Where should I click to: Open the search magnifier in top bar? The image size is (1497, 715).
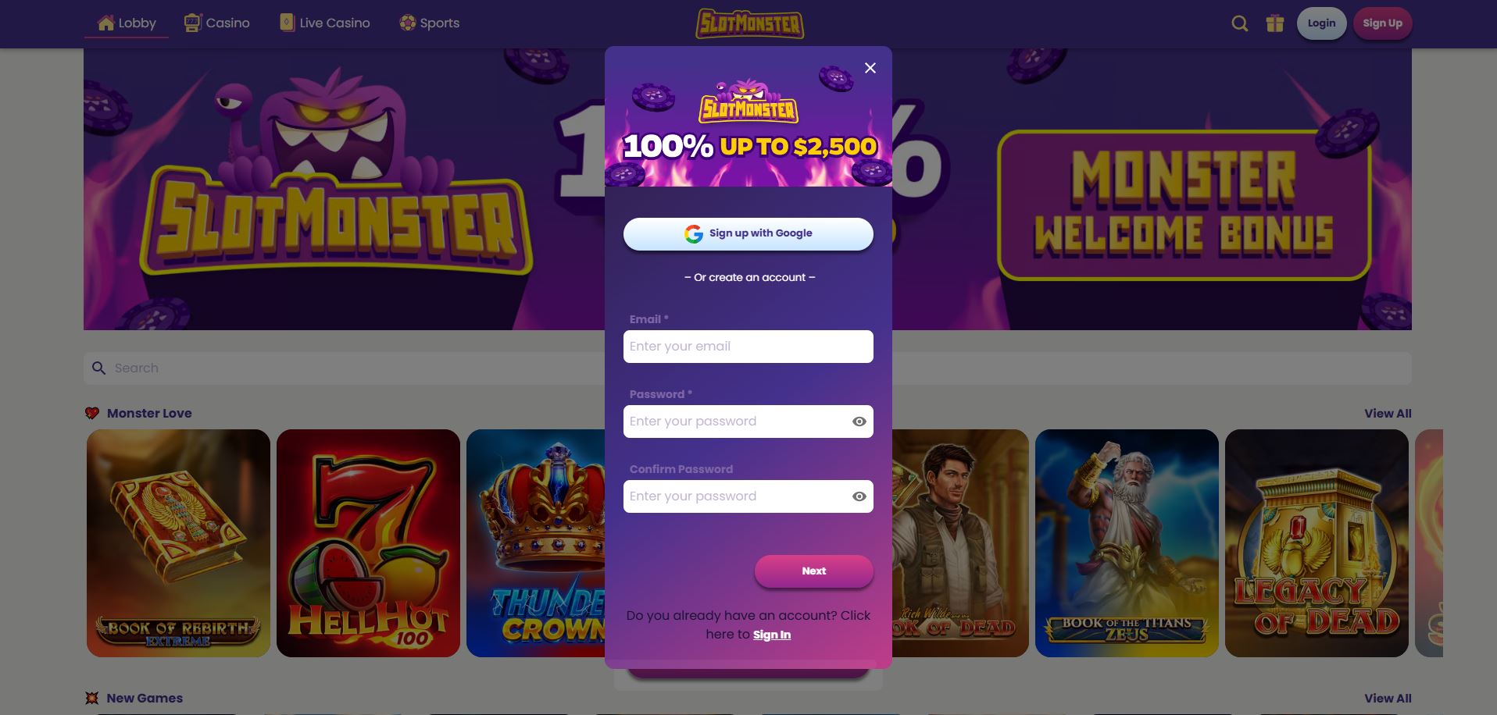click(x=1239, y=23)
